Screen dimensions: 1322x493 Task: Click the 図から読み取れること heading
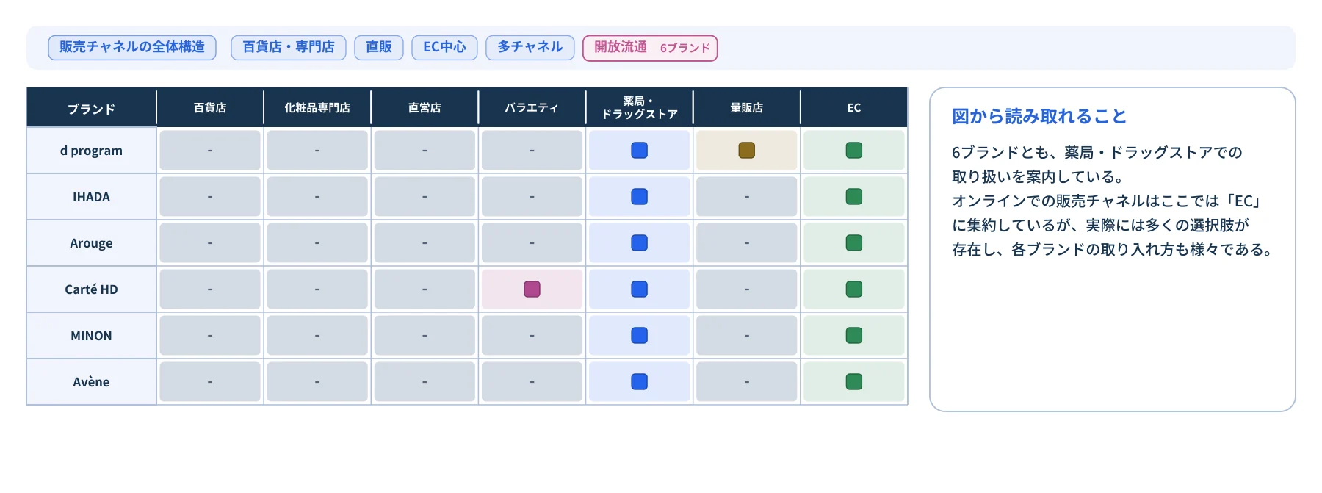[1039, 116]
